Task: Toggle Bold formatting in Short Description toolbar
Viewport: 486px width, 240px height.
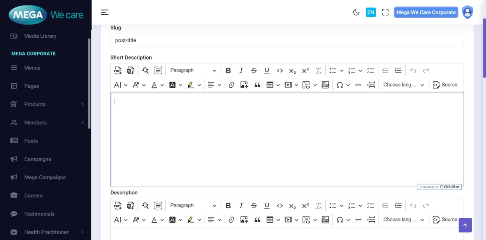Action: 228,70
